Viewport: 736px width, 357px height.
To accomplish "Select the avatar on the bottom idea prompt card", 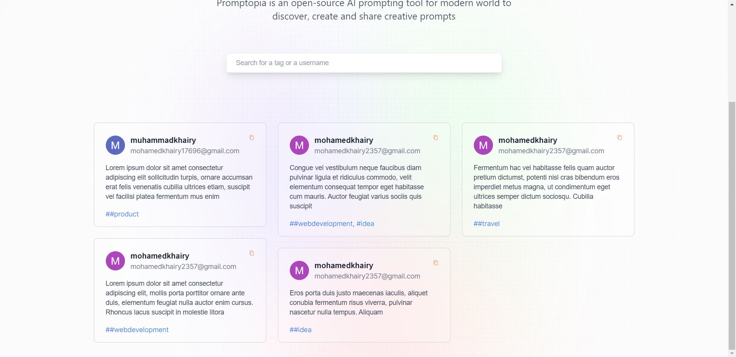I will [x=299, y=270].
